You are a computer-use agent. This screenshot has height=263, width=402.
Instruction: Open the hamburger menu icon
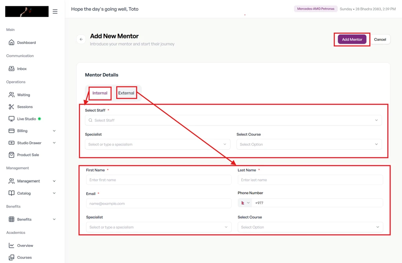point(55,11)
